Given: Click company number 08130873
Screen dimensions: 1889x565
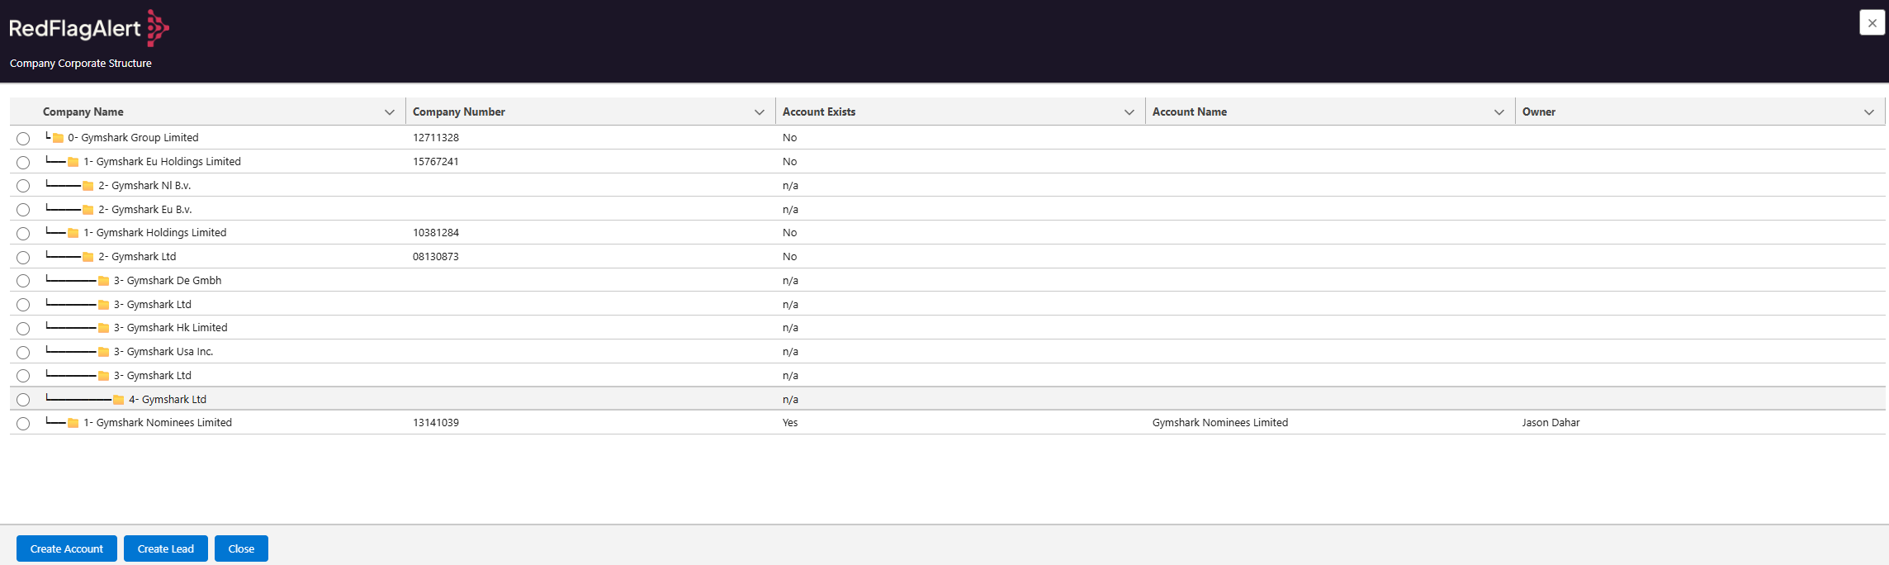Looking at the screenshot, I should pos(436,257).
